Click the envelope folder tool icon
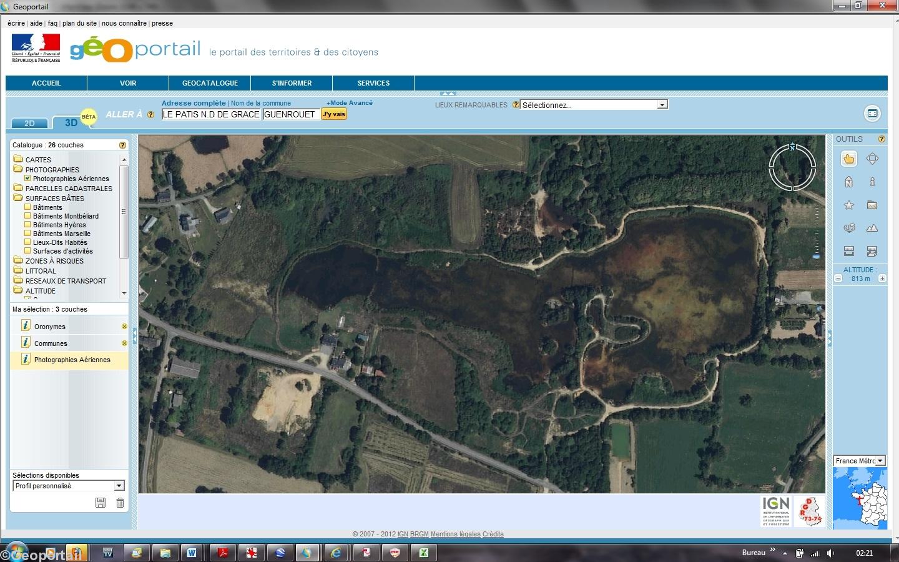 872,205
